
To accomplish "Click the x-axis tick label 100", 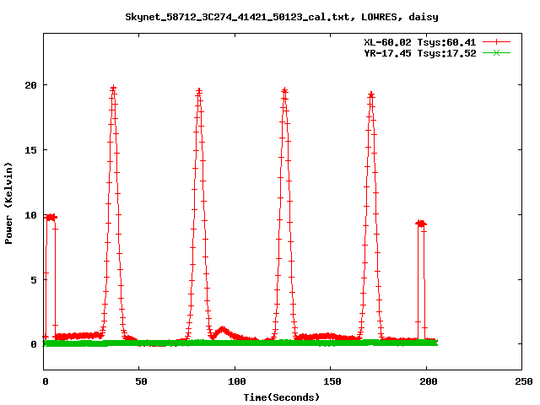I will tap(237, 381).
